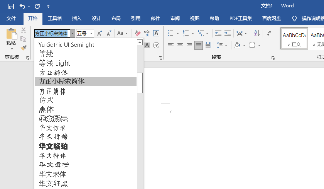The width and height of the screenshot is (324, 189).
Task: Open the Chinese layout 中文版式 button
Action: [240, 33]
